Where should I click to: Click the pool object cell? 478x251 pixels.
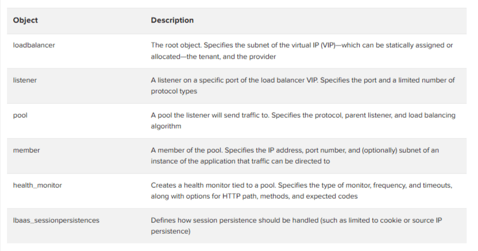(20, 115)
